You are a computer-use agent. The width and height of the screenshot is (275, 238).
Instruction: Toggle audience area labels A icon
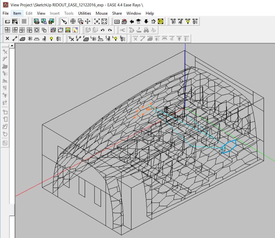[100, 39]
